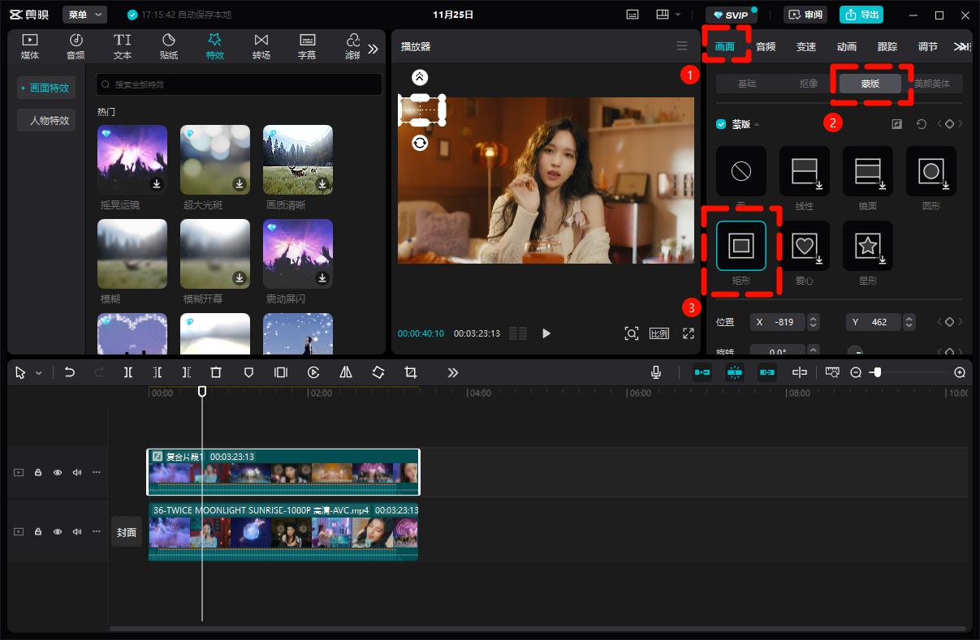Viewport: 980px width, 640px height.
Task: Click the timeline zoom slider handle
Action: point(875,372)
